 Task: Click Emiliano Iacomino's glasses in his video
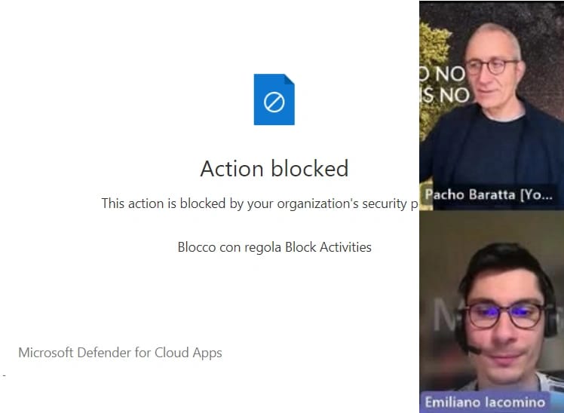503,314
